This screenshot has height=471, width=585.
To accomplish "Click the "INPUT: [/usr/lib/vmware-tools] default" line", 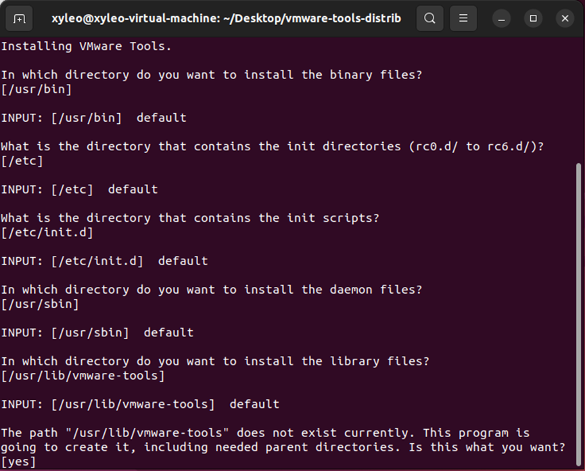I will [x=140, y=404].
